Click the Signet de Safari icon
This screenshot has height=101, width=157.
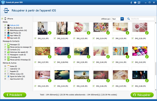[9, 76]
